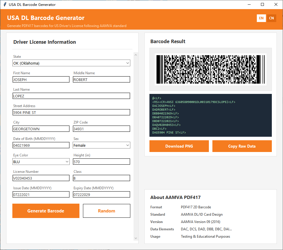Open the State dropdown showing OK (Oklahoma)
This screenshot has height=250, width=283.
coord(71,63)
